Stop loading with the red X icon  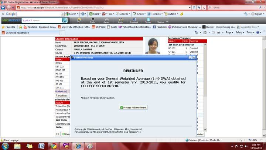[x=204, y=7]
